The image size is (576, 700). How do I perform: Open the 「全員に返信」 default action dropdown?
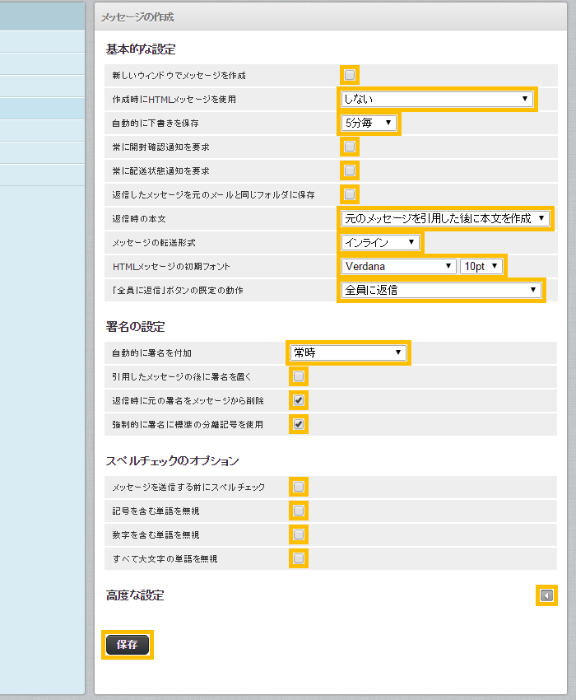pyautogui.click(x=440, y=290)
